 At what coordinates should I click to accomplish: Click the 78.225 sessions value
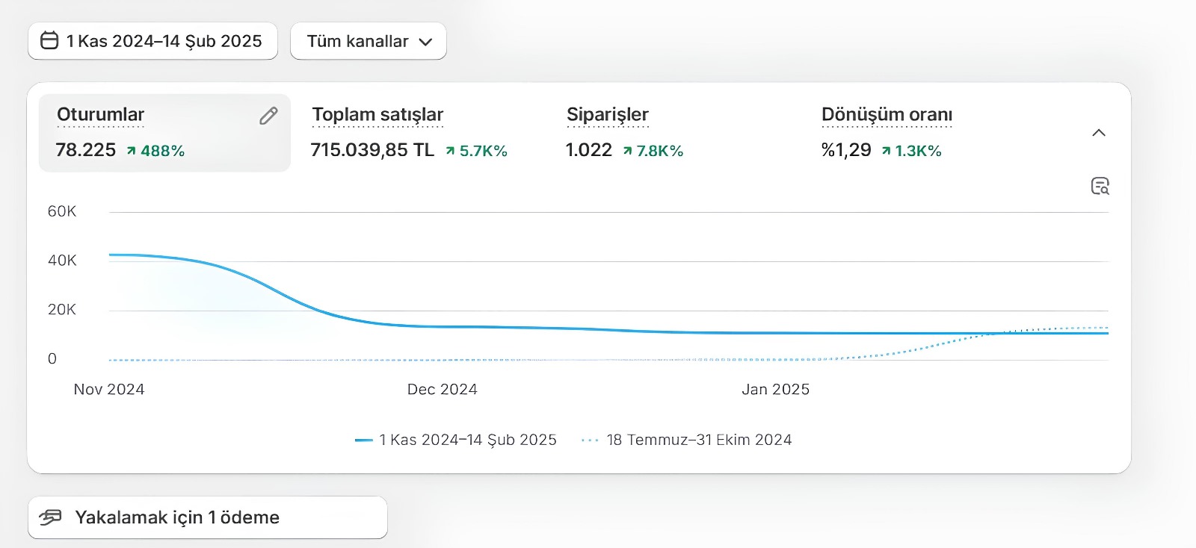pos(86,150)
